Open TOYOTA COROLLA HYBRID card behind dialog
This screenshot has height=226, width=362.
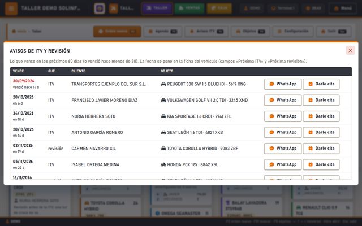tap(111, 207)
